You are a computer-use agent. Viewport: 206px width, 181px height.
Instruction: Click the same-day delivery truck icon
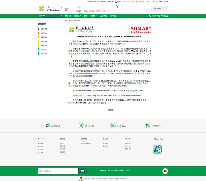coord(113,125)
